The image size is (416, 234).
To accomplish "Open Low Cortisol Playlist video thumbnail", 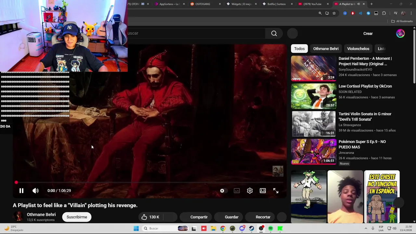I will (x=313, y=96).
